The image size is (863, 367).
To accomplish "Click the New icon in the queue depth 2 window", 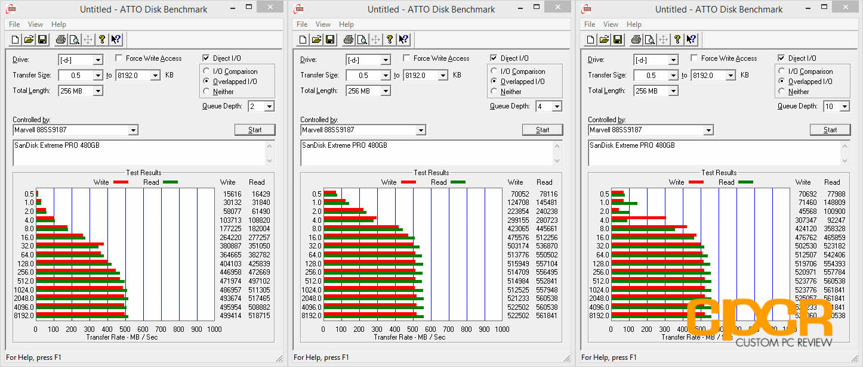I will pyautogui.click(x=15, y=40).
